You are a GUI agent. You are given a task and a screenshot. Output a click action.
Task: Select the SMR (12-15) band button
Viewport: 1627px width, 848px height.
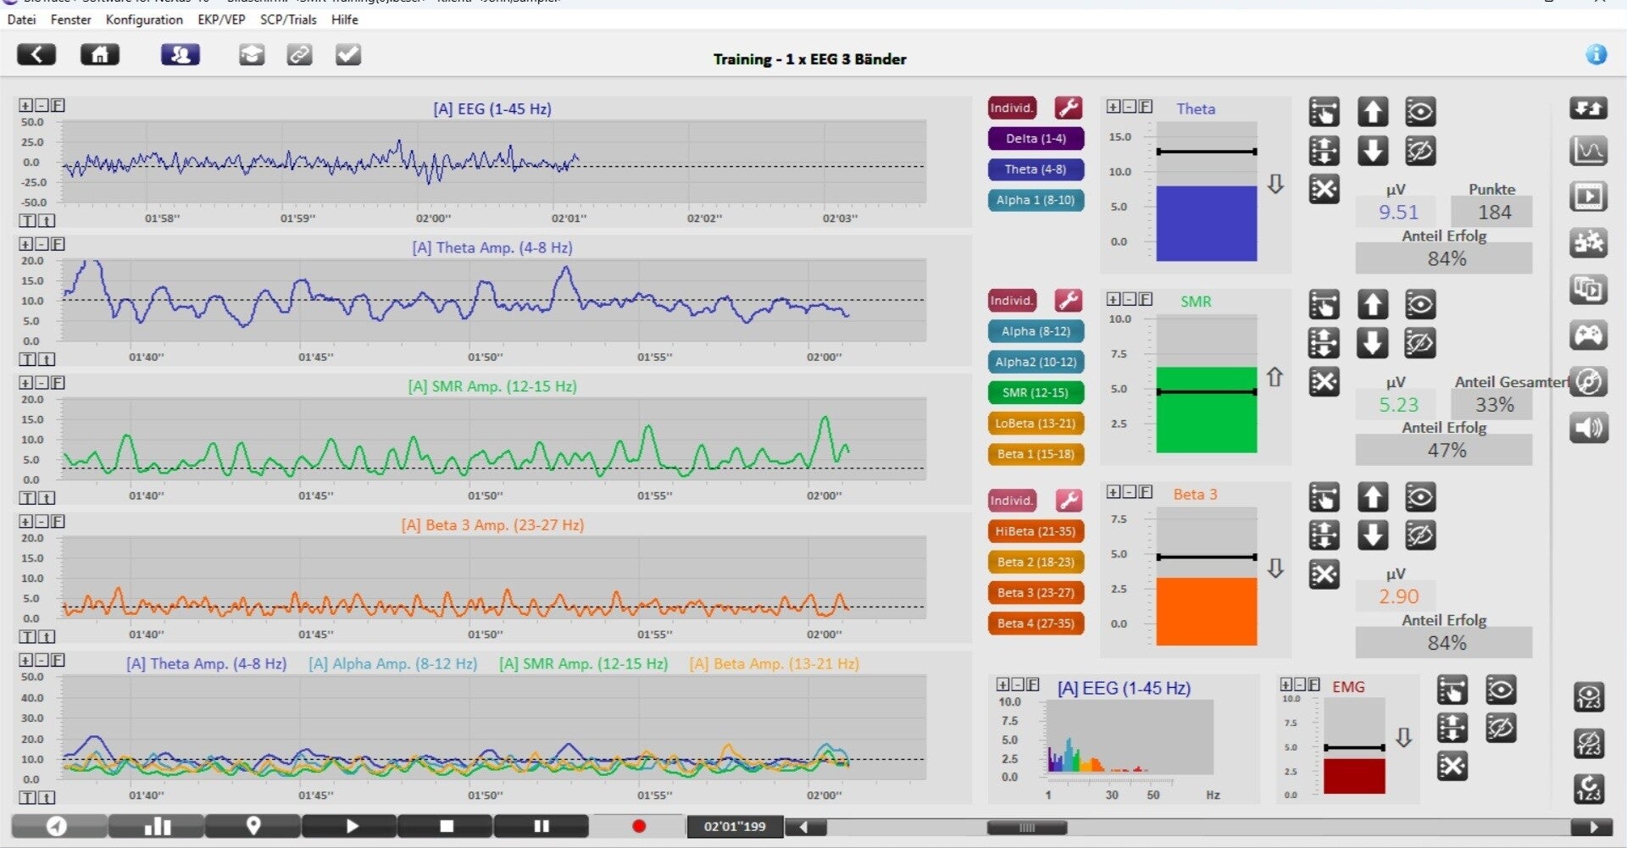click(x=1036, y=392)
